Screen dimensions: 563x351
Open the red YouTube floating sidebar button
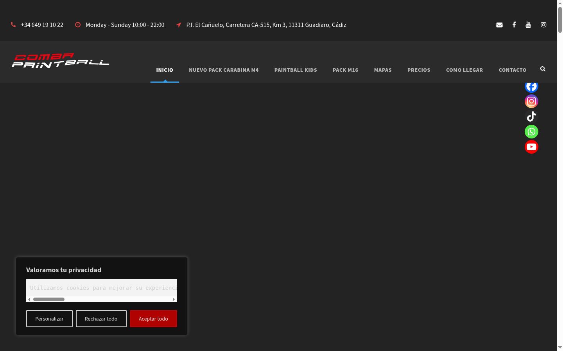(531, 147)
